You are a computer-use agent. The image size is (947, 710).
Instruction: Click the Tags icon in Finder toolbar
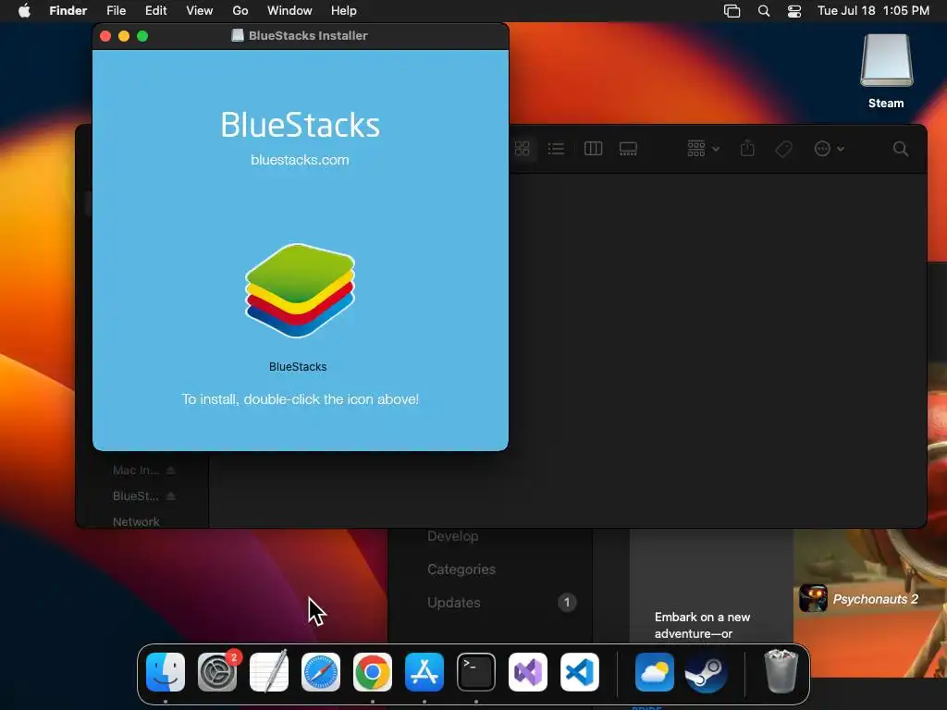click(783, 149)
